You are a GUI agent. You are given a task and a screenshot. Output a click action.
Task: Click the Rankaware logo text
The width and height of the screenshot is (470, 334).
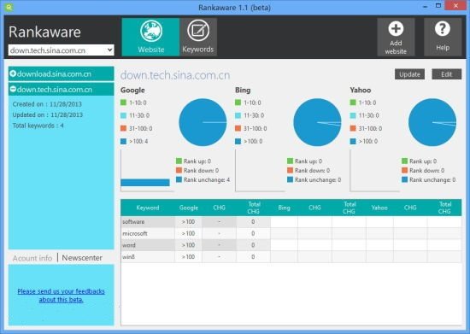[44, 32]
